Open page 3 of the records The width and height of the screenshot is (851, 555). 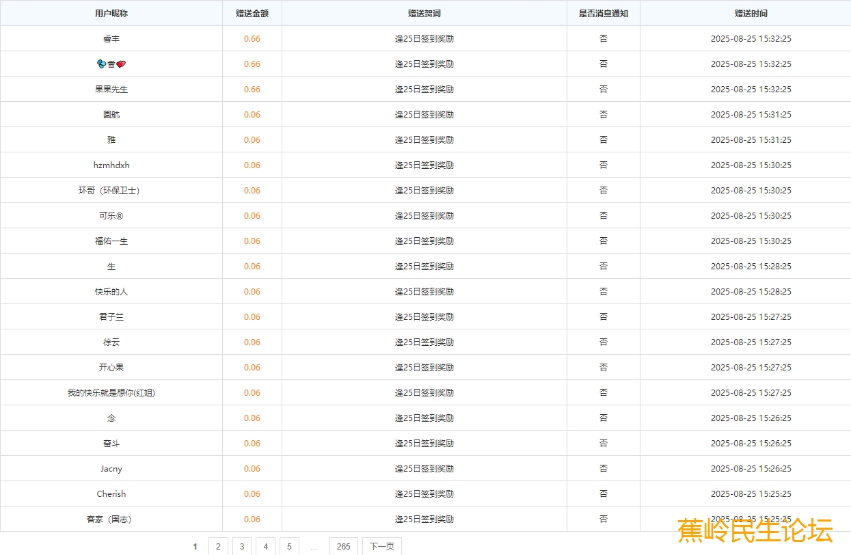coord(241,546)
